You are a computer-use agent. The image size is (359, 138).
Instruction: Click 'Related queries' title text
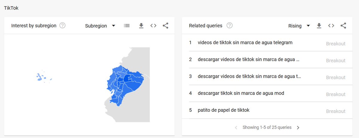point(206,26)
